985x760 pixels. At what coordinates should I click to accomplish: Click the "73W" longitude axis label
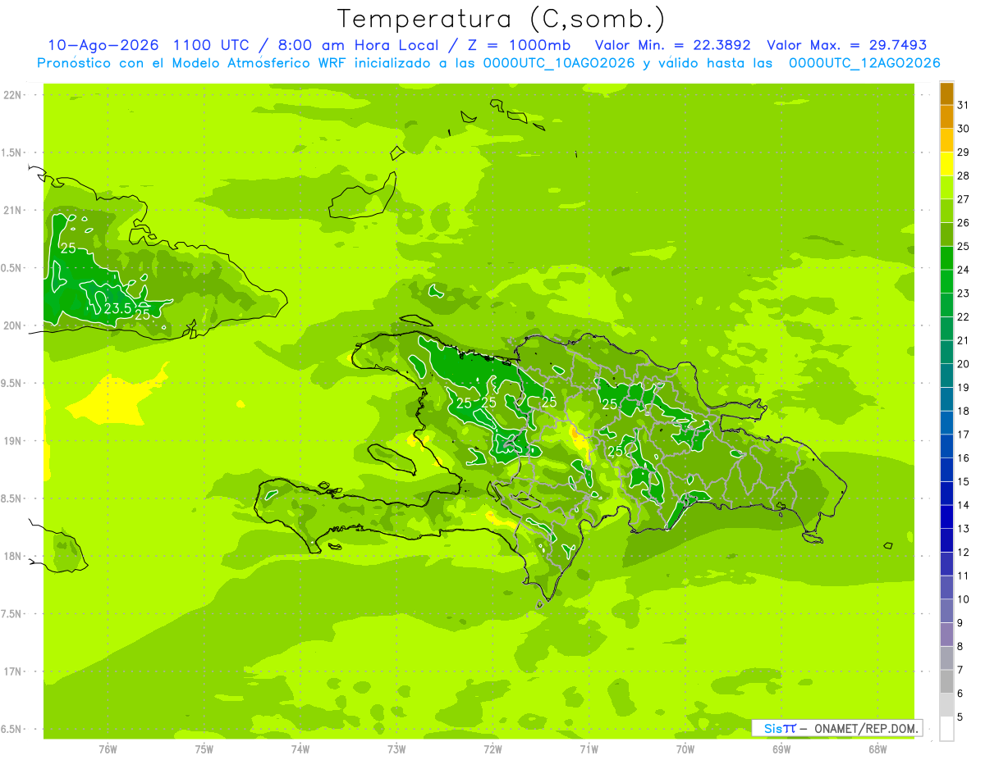point(396,749)
